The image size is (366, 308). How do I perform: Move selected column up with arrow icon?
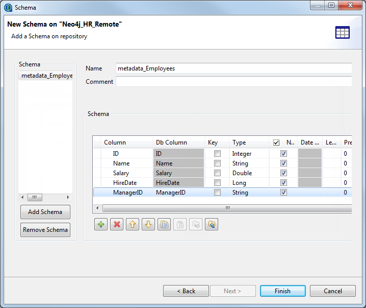tap(133, 224)
